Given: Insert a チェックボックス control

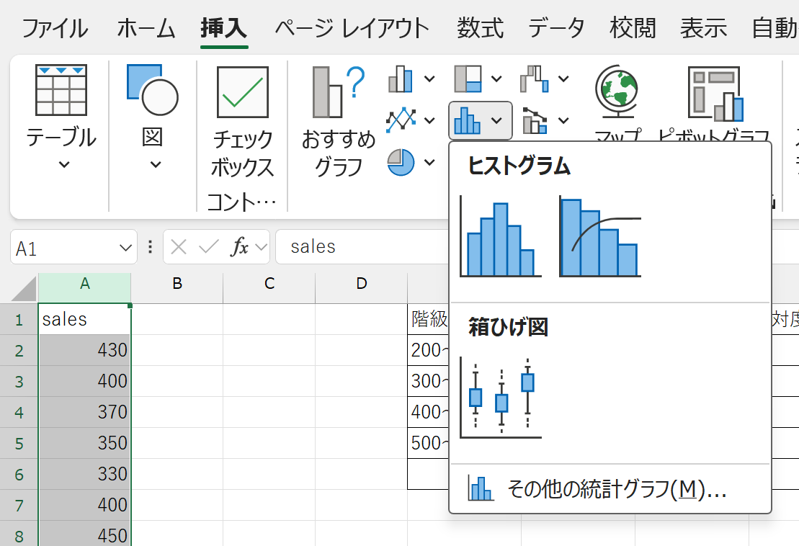Looking at the screenshot, I should pyautogui.click(x=242, y=122).
